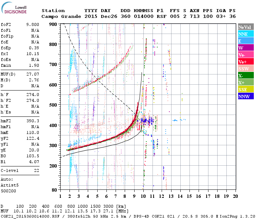Click the 20 MHz frequency axis label

[235, 196]
